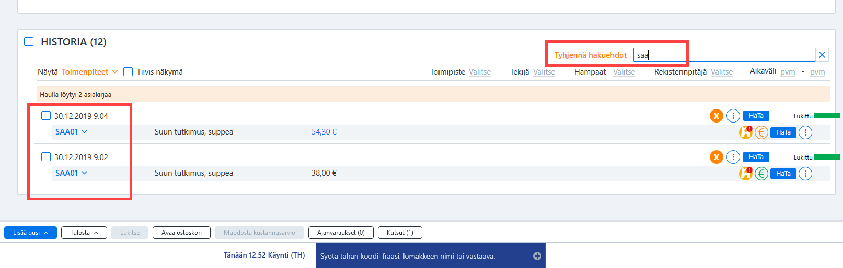The height and width of the screenshot is (268, 843).
Task: Expand the first SAA01 code chevron
Action: tap(85, 132)
